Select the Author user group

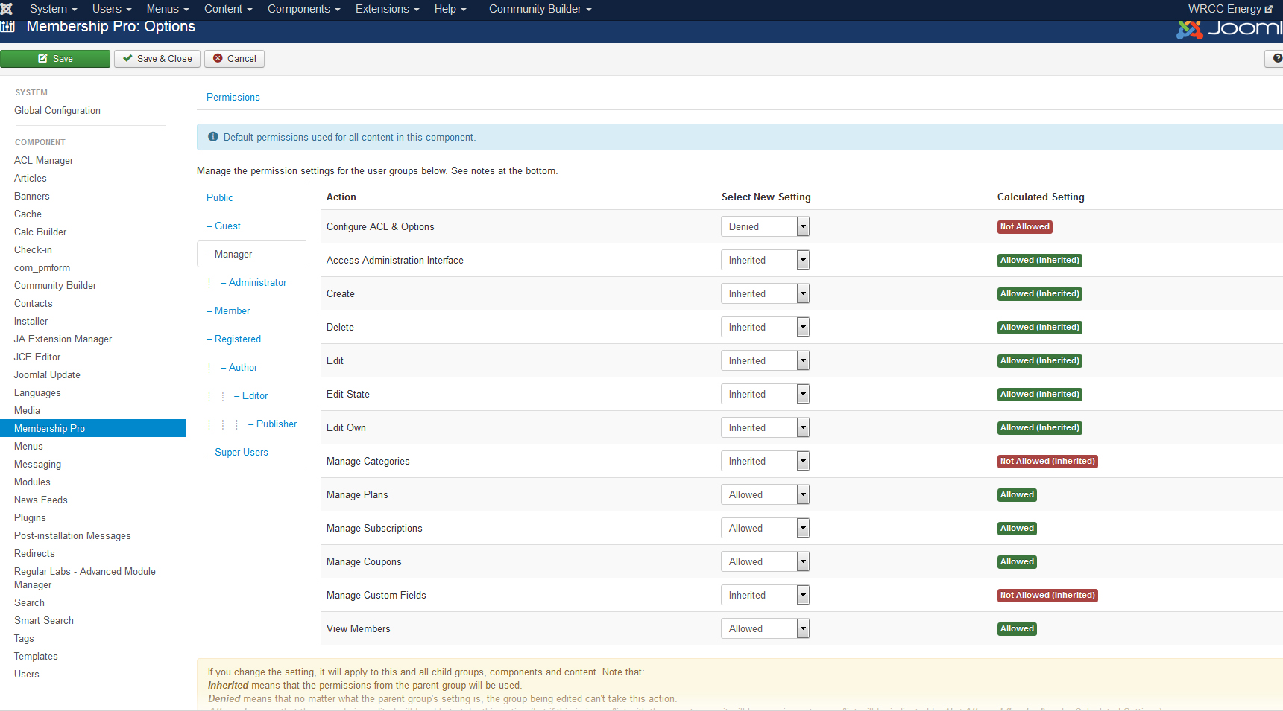click(x=239, y=367)
